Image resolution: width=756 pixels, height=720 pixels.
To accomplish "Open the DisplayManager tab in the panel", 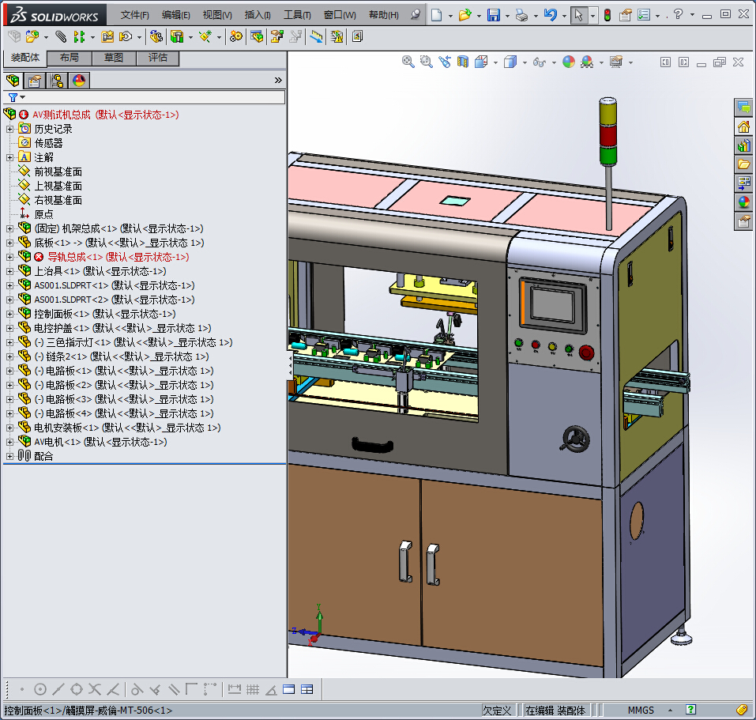I will pyautogui.click(x=78, y=81).
